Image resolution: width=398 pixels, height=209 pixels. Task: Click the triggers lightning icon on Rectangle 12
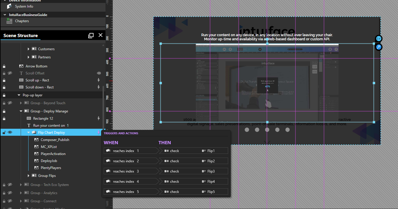(98, 118)
